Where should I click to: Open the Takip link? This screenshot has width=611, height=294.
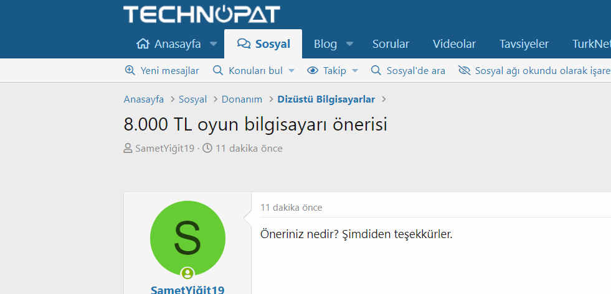pos(334,71)
